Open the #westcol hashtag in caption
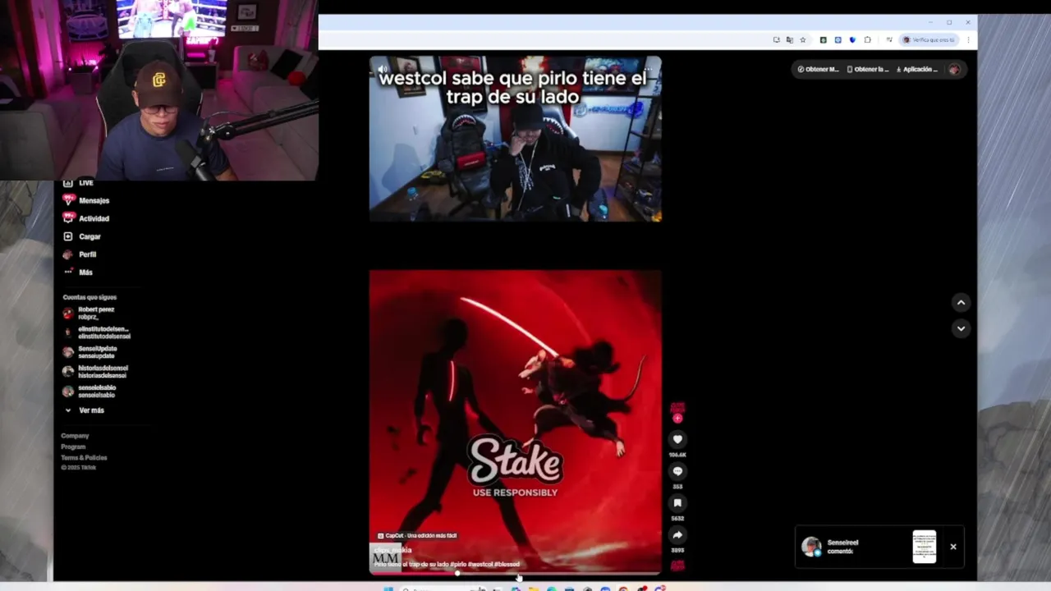The height and width of the screenshot is (591, 1051). pos(481,565)
